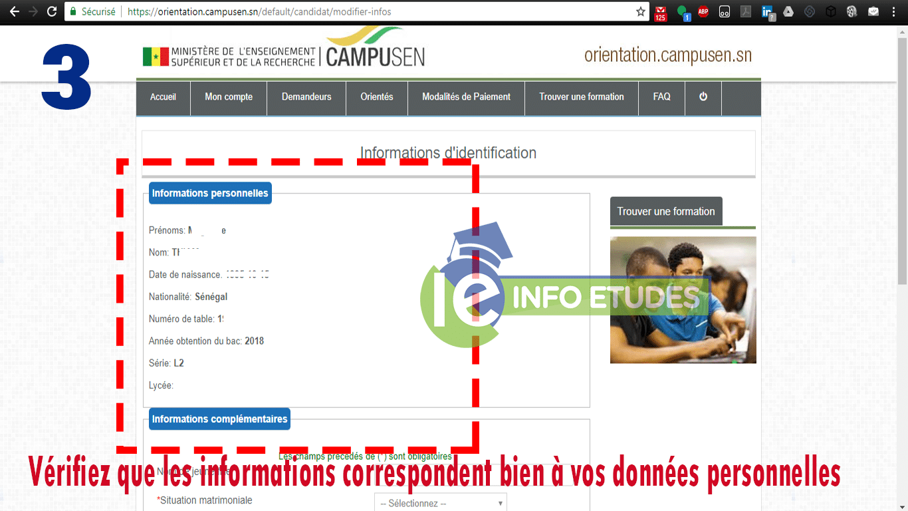
Task: Click the Nationalité: Sénégal line
Action: [188, 297]
